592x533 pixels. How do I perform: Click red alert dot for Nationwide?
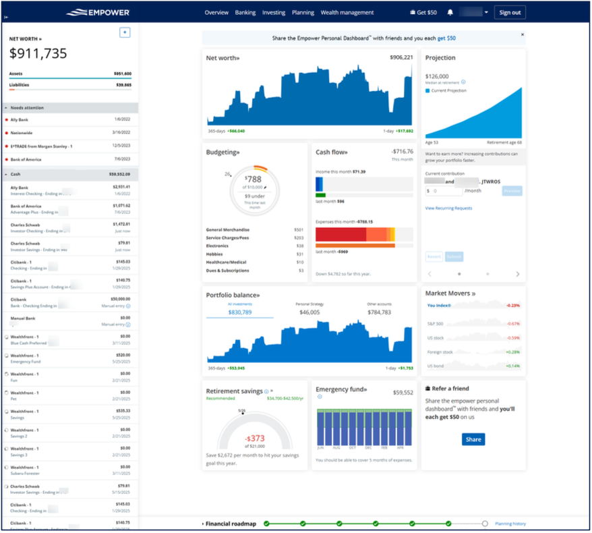pos(7,133)
